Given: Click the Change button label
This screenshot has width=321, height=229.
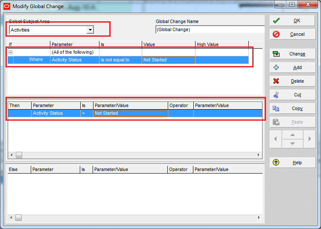Looking at the screenshot, I should [x=297, y=54].
